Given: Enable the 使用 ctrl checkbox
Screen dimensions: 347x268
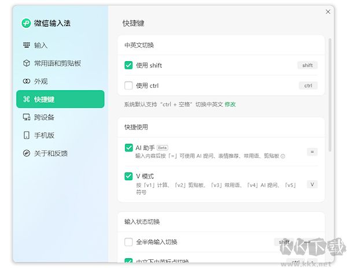Looking at the screenshot, I should coord(128,85).
